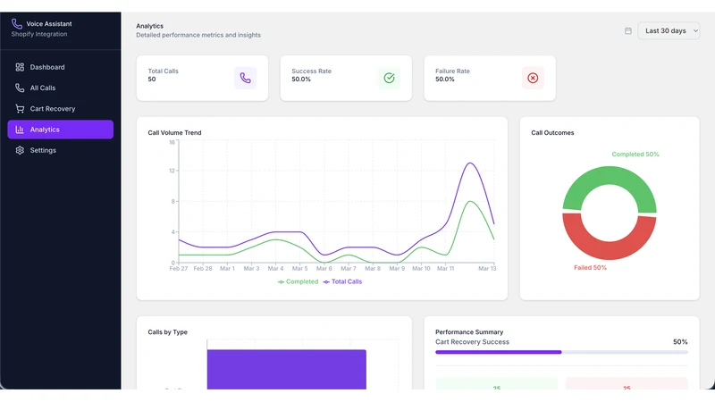Click the Voice Assistant phone logo icon
Screen dimensions: 715x402
[17, 24]
